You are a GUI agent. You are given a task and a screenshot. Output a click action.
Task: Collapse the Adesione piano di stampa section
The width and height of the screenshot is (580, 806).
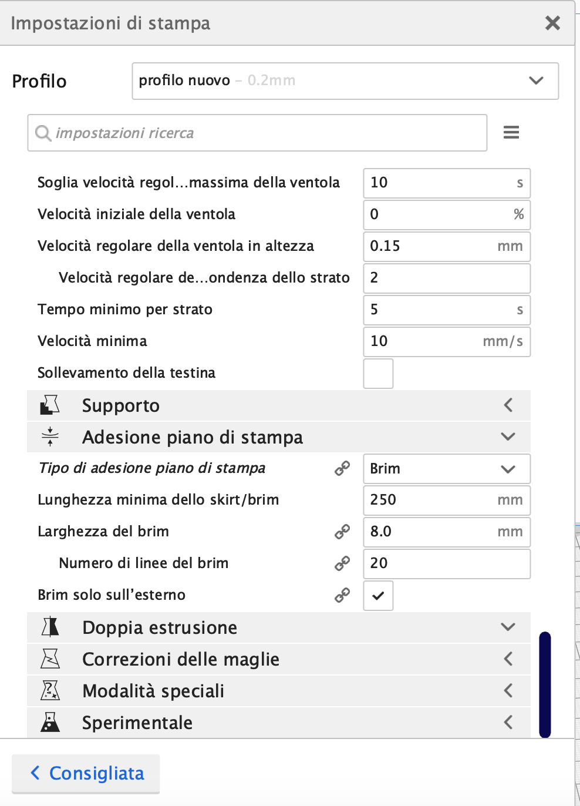[x=508, y=436]
